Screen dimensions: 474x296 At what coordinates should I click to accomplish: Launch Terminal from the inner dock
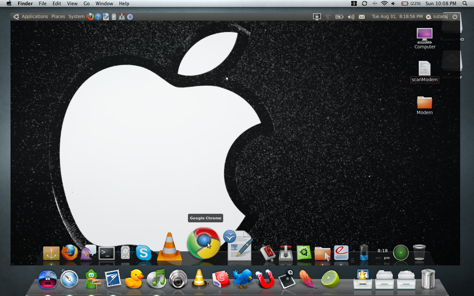coord(107,253)
